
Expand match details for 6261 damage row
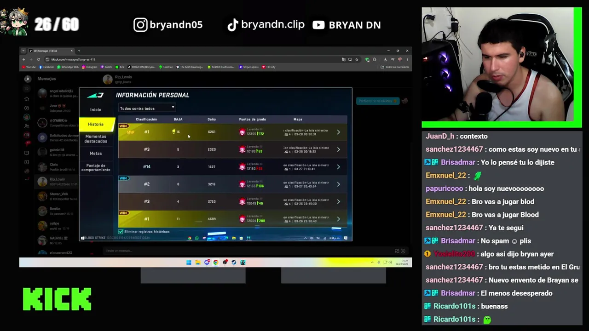tap(338, 132)
